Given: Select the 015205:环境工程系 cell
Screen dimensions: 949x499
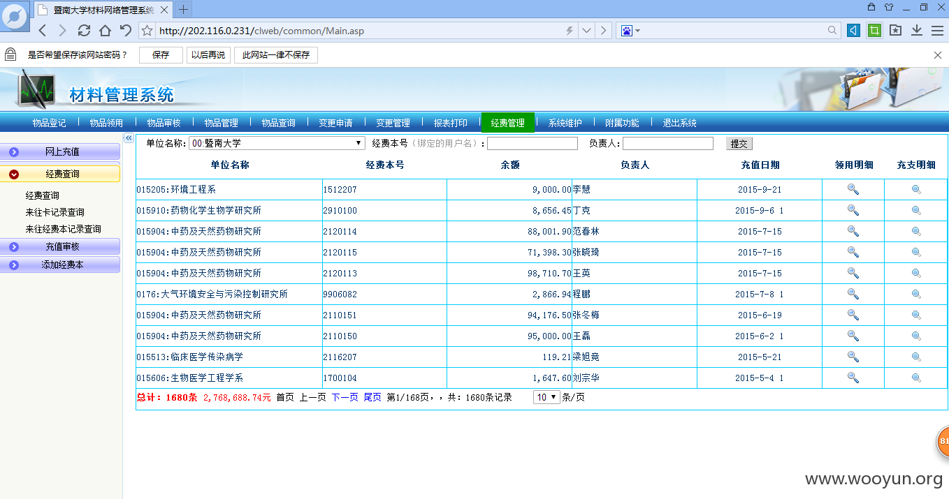Looking at the screenshot, I should (229, 189).
